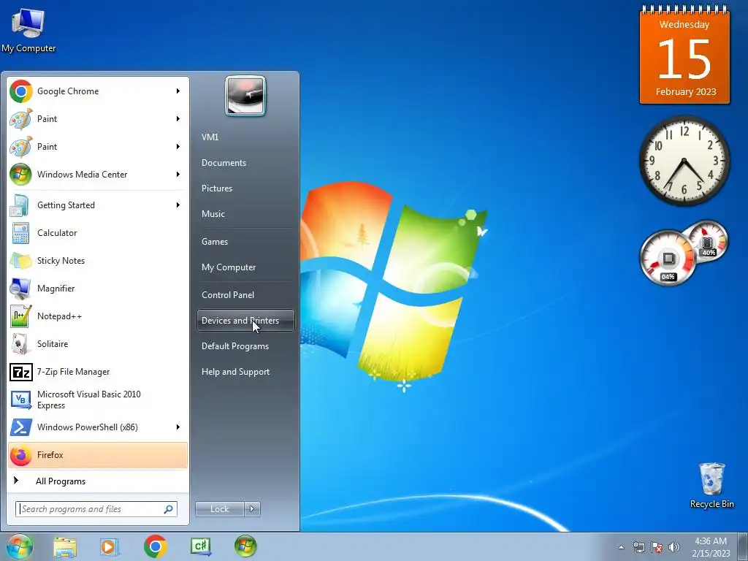Click the CPU meter gadget
This screenshot has width=748, height=561.
coord(684,253)
